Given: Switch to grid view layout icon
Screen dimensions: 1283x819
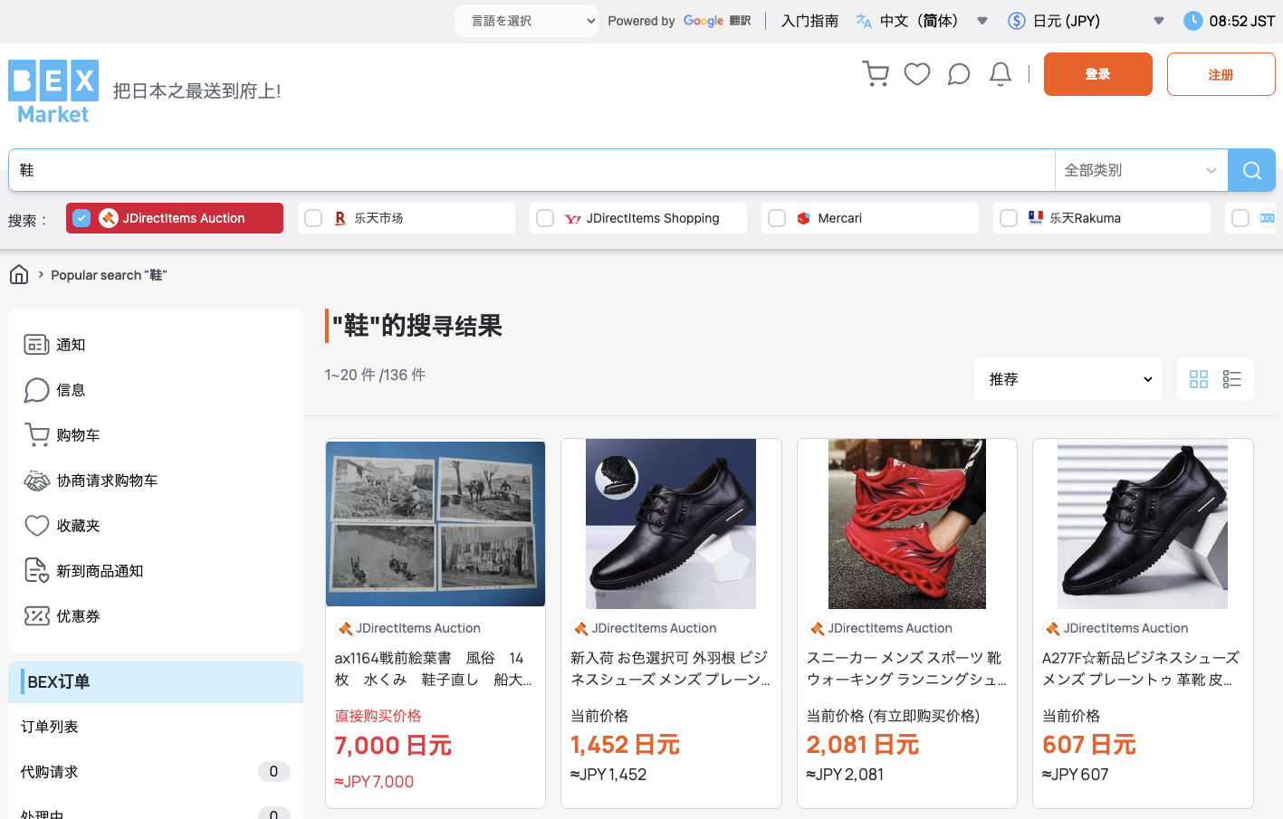Looking at the screenshot, I should coord(1199,379).
